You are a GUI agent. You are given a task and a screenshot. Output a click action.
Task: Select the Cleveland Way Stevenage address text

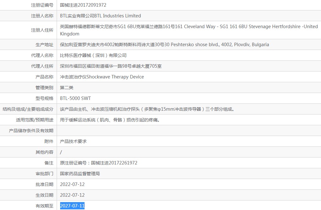tap(189, 30)
